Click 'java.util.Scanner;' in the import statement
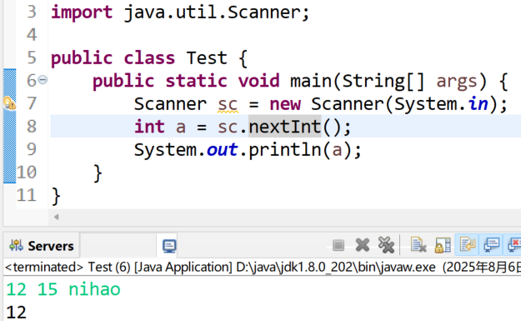Image resolution: width=521 pixels, height=321 pixels. 216,13
